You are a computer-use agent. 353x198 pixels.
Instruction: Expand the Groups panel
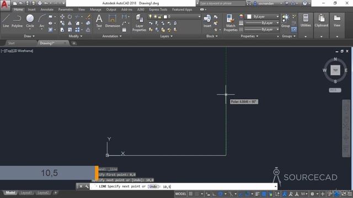(x=288, y=36)
